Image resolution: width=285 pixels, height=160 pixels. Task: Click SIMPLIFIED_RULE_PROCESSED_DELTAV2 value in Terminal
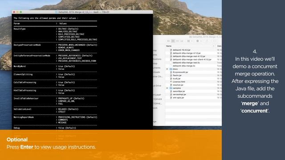(77, 40)
